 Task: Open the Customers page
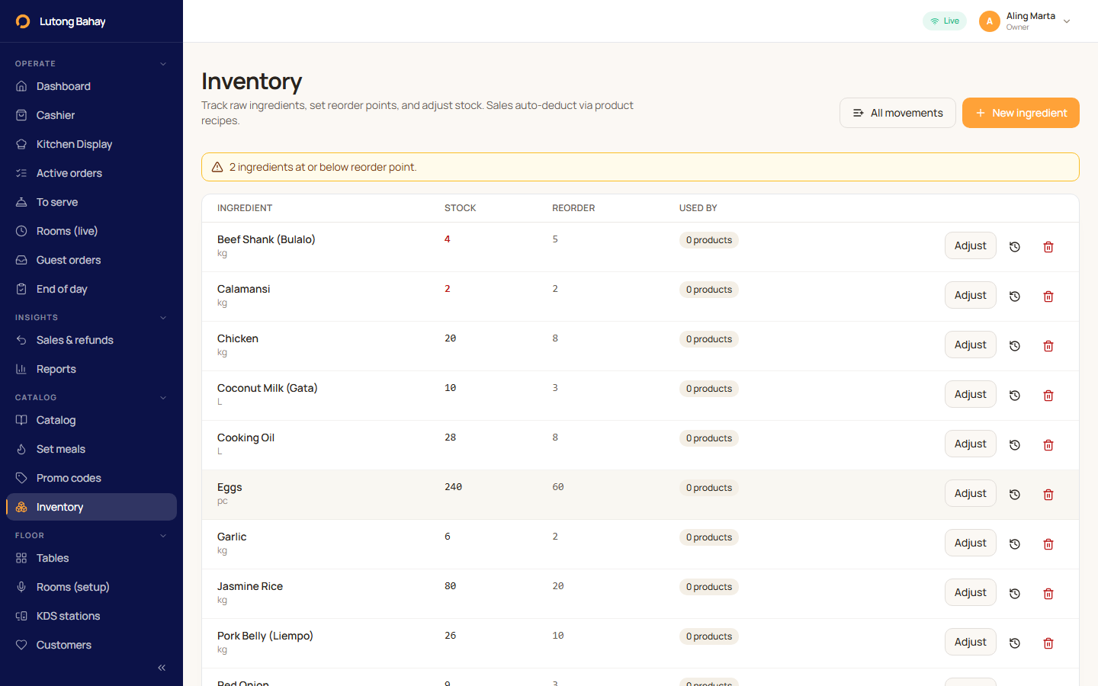[x=91, y=645]
